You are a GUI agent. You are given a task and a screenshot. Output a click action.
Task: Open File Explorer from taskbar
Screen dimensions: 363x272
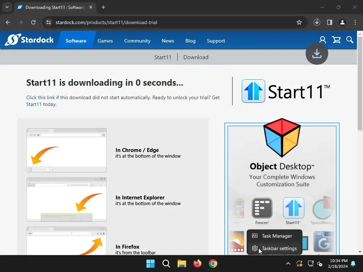coord(182,263)
